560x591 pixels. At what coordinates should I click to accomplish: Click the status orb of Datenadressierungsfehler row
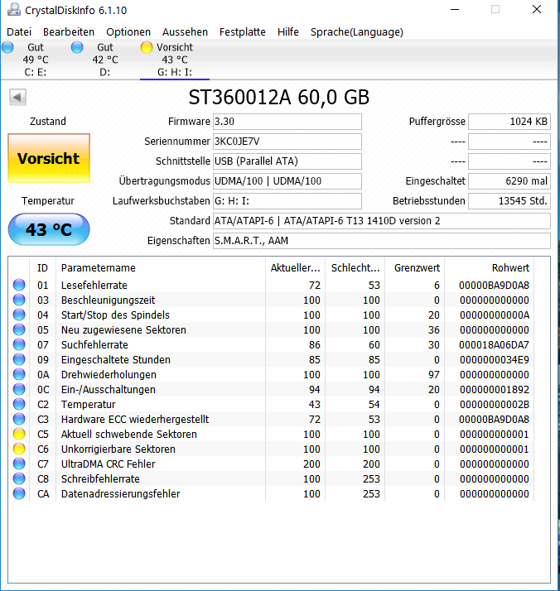point(19,493)
